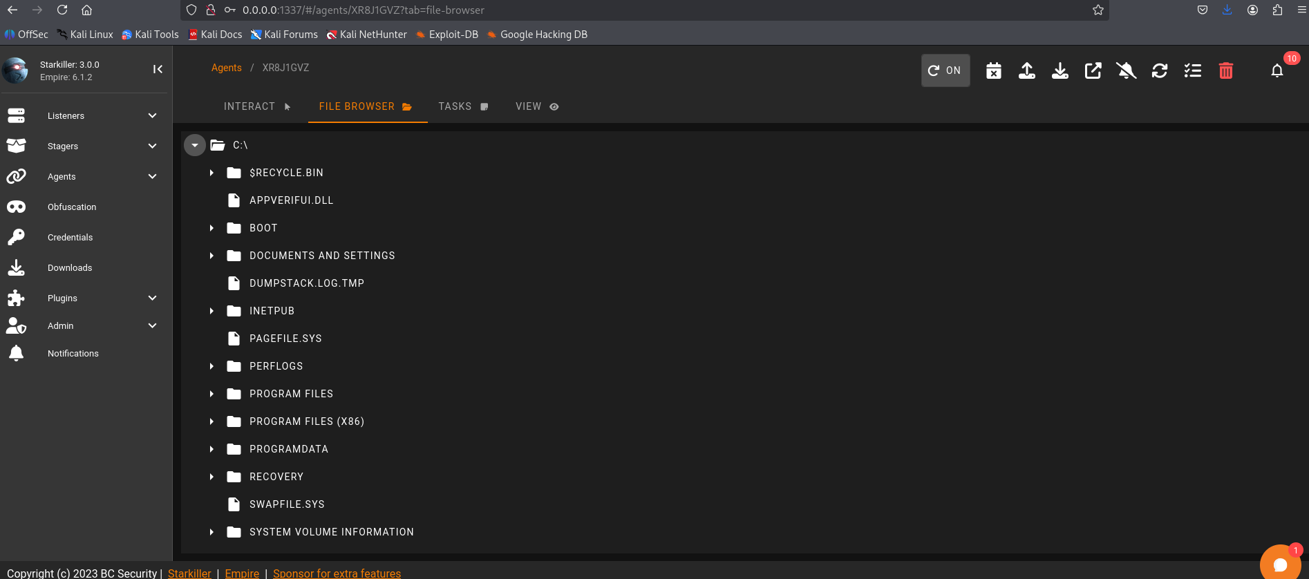Open the Exploit-DB bookmark
This screenshot has height=579, width=1309.
click(x=446, y=35)
